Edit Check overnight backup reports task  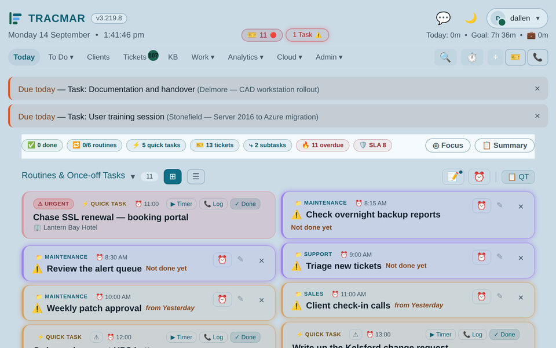point(500,205)
